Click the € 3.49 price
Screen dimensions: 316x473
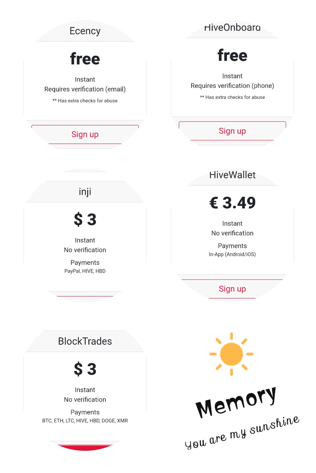232,203
